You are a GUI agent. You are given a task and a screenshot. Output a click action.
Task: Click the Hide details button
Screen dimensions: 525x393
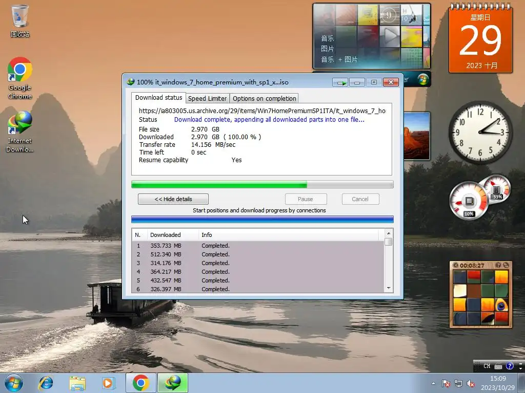click(x=173, y=199)
